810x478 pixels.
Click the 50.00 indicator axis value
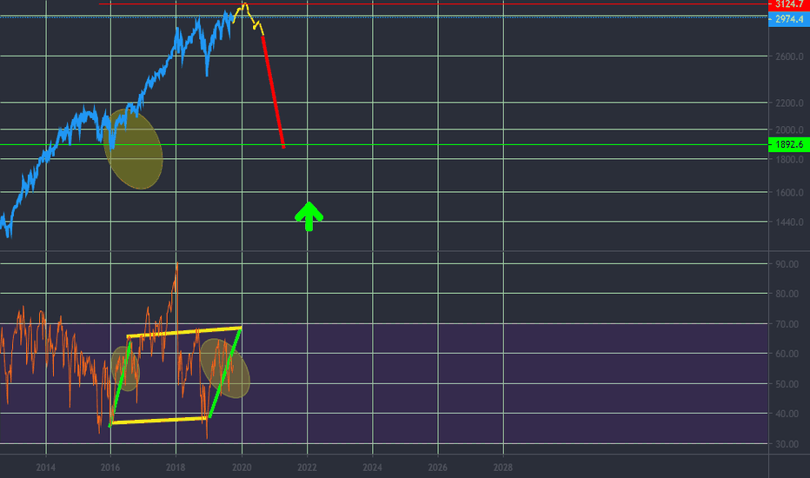(787, 384)
